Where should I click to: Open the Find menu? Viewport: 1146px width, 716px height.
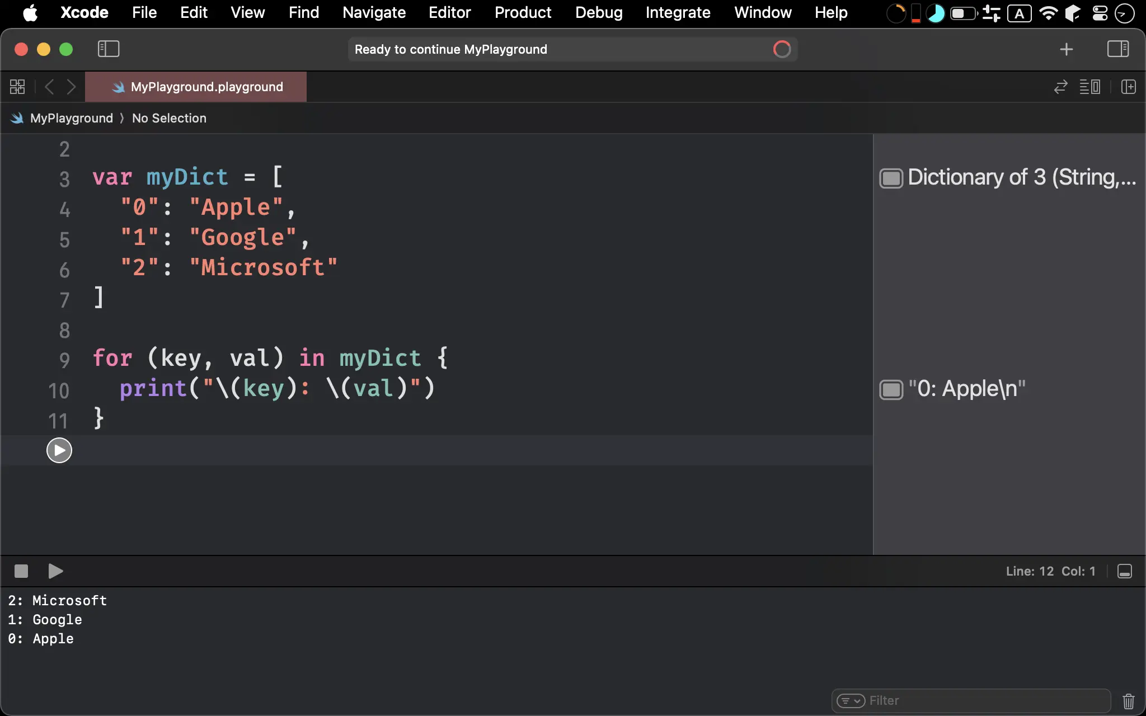(304, 12)
